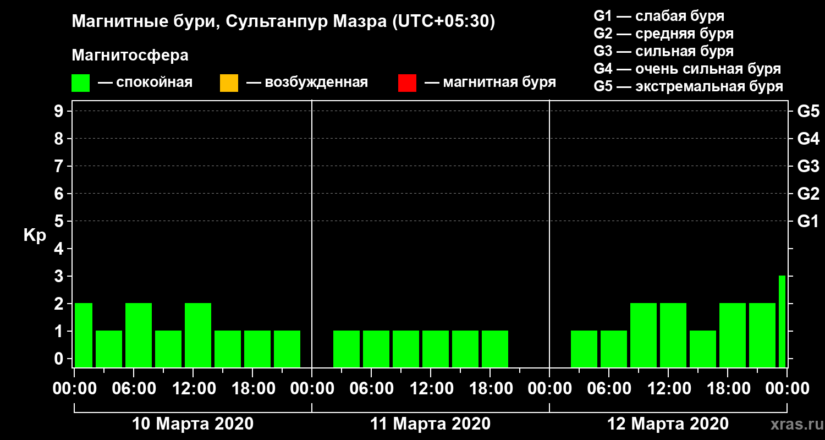The width and height of the screenshot is (825, 440).
Task: Click the 'возбужденная' legend text
Action: (x=316, y=83)
